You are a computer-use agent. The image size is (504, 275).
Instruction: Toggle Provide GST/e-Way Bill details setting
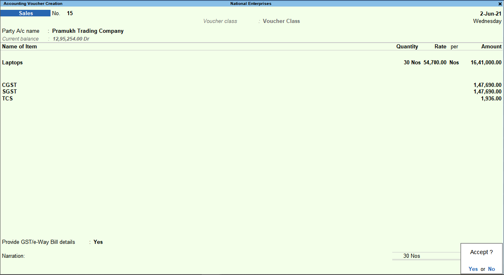98,242
